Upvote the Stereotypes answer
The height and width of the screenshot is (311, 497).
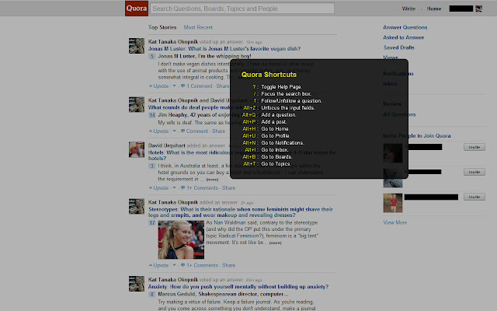158,265
